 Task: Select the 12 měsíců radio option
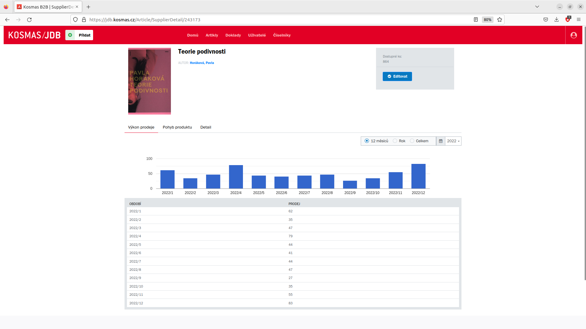[x=367, y=141]
